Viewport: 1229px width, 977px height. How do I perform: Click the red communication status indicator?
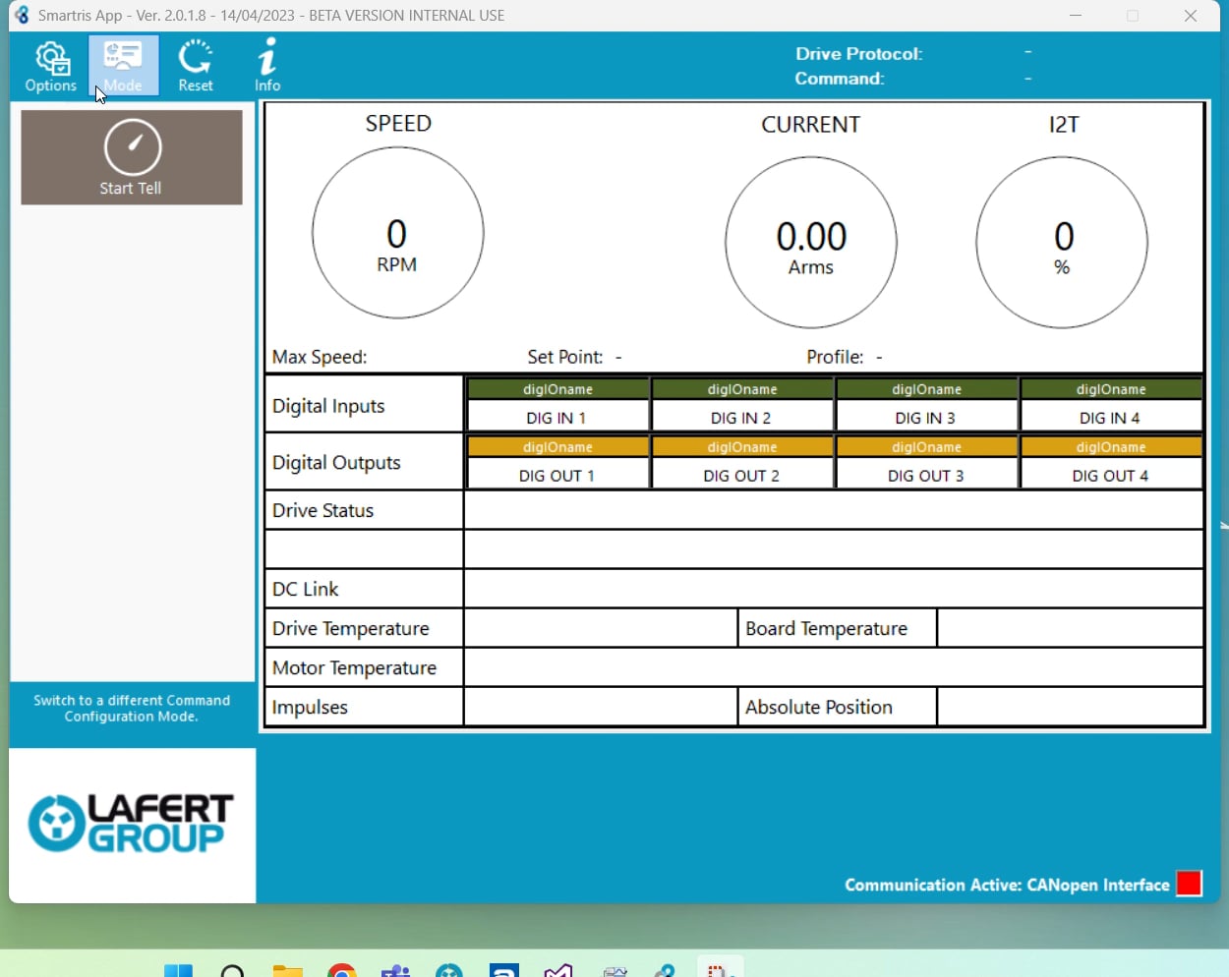click(x=1189, y=884)
